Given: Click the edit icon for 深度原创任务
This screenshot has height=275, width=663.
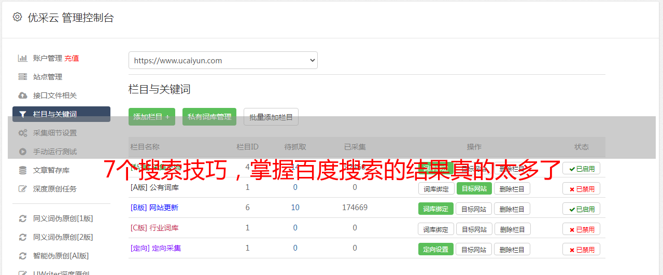Looking at the screenshot, I should coord(22,189).
